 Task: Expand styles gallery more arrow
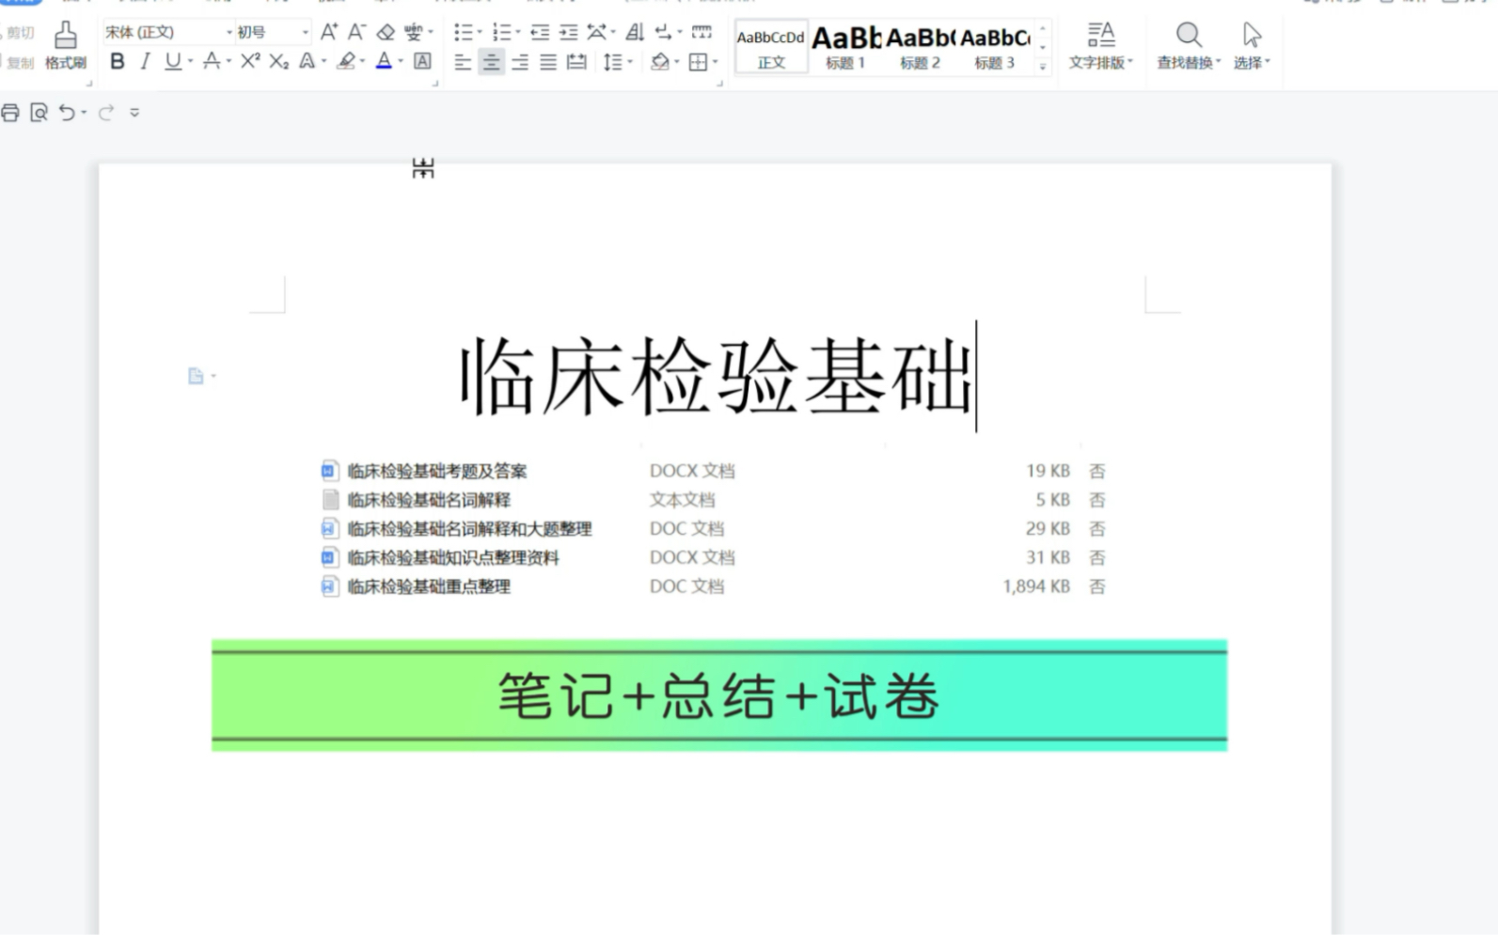coord(1042,66)
